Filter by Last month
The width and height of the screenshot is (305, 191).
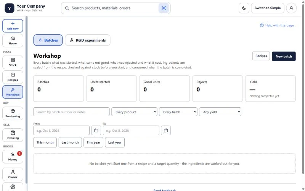pyautogui.click(x=70, y=142)
